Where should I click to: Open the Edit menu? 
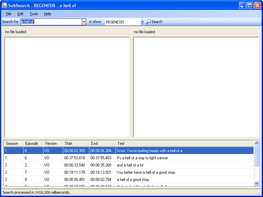20,14
